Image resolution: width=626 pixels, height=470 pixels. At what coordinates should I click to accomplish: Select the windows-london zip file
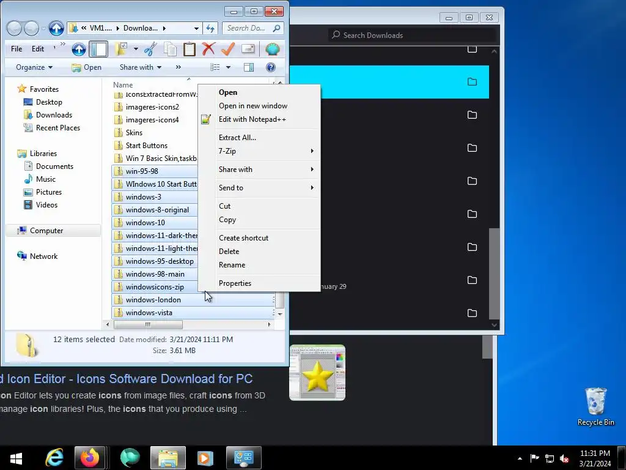pyautogui.click(x=193, y=300)
